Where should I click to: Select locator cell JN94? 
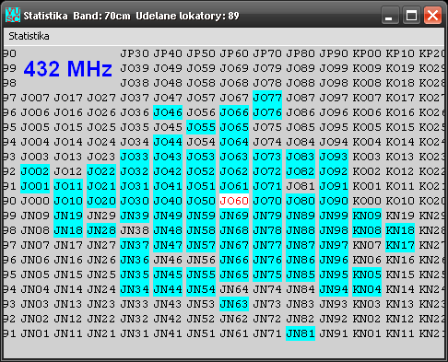(x=334, y=289)
